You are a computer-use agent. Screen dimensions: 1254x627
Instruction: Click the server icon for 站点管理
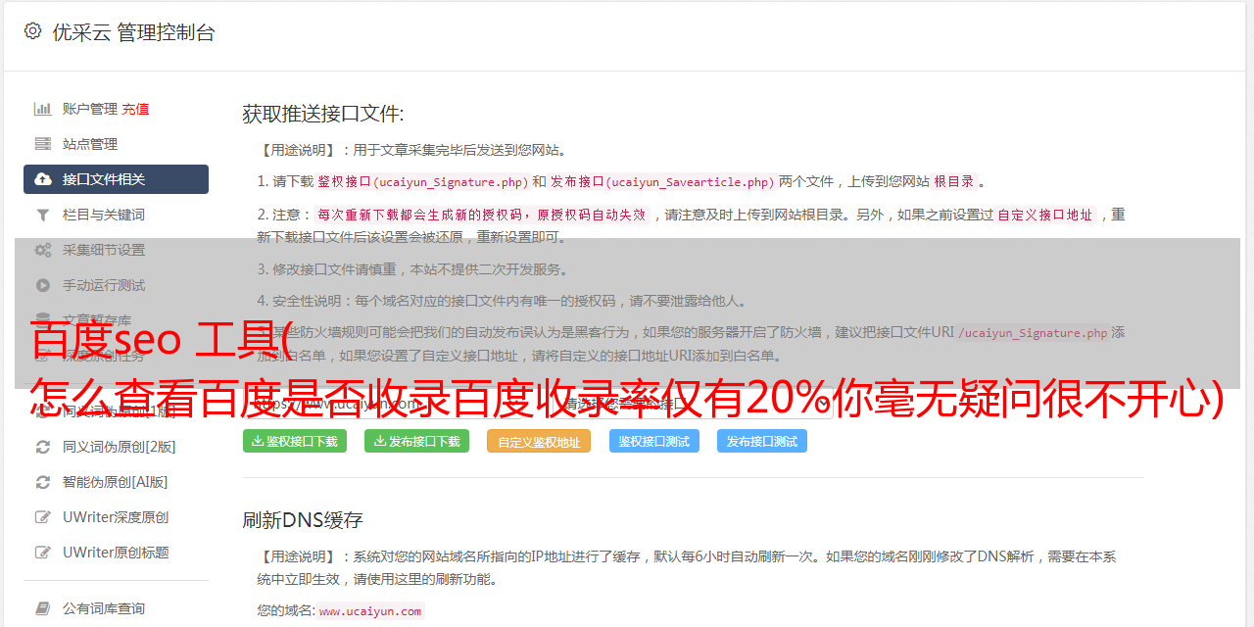pos(43,144)
